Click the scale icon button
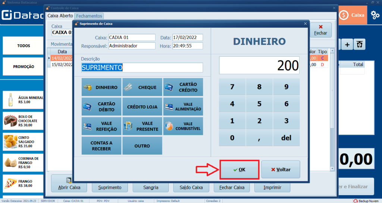 [360, 45]
